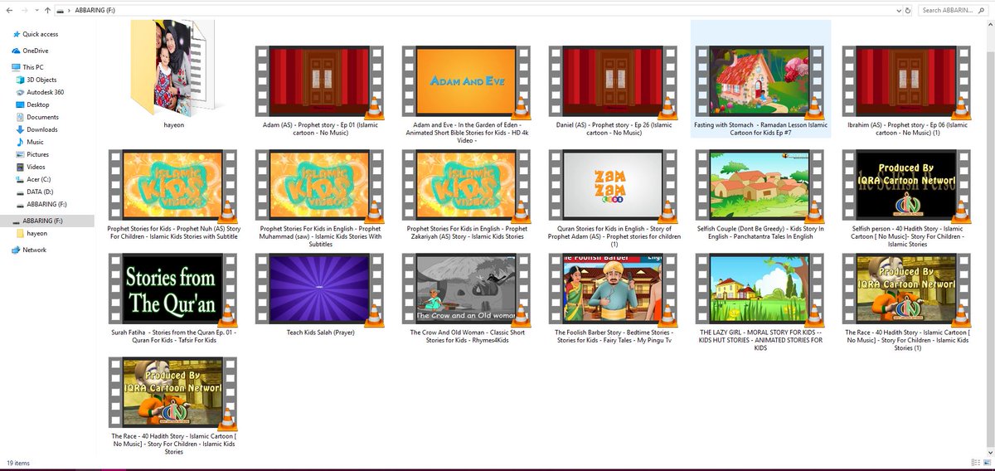This screenshot has height=471, width=995.
Task: Expand the address bar history dropdown
Action: pos(900,11)
